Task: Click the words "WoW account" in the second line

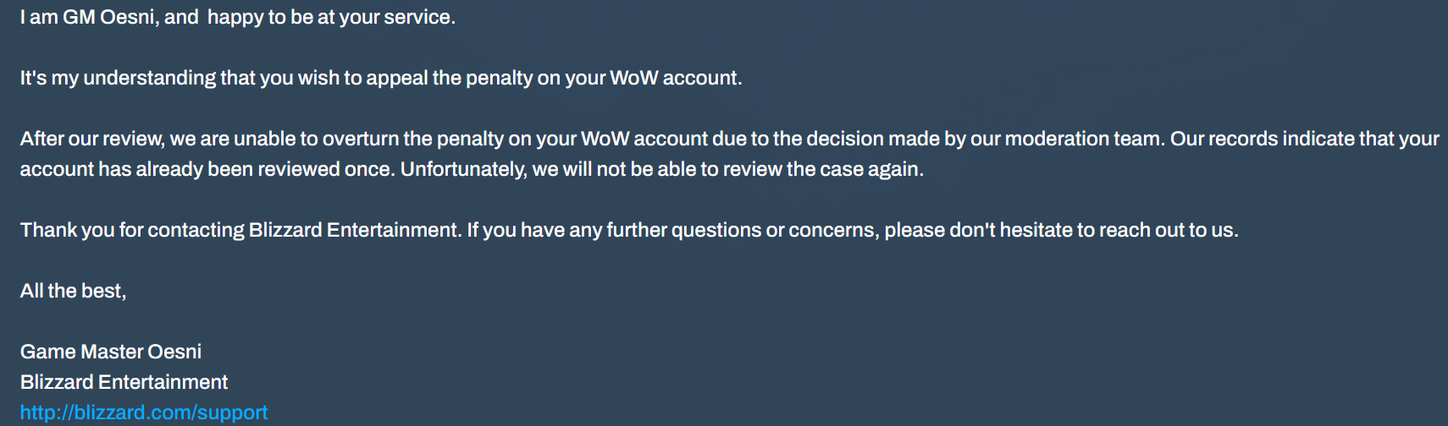Action: [674, 78]
